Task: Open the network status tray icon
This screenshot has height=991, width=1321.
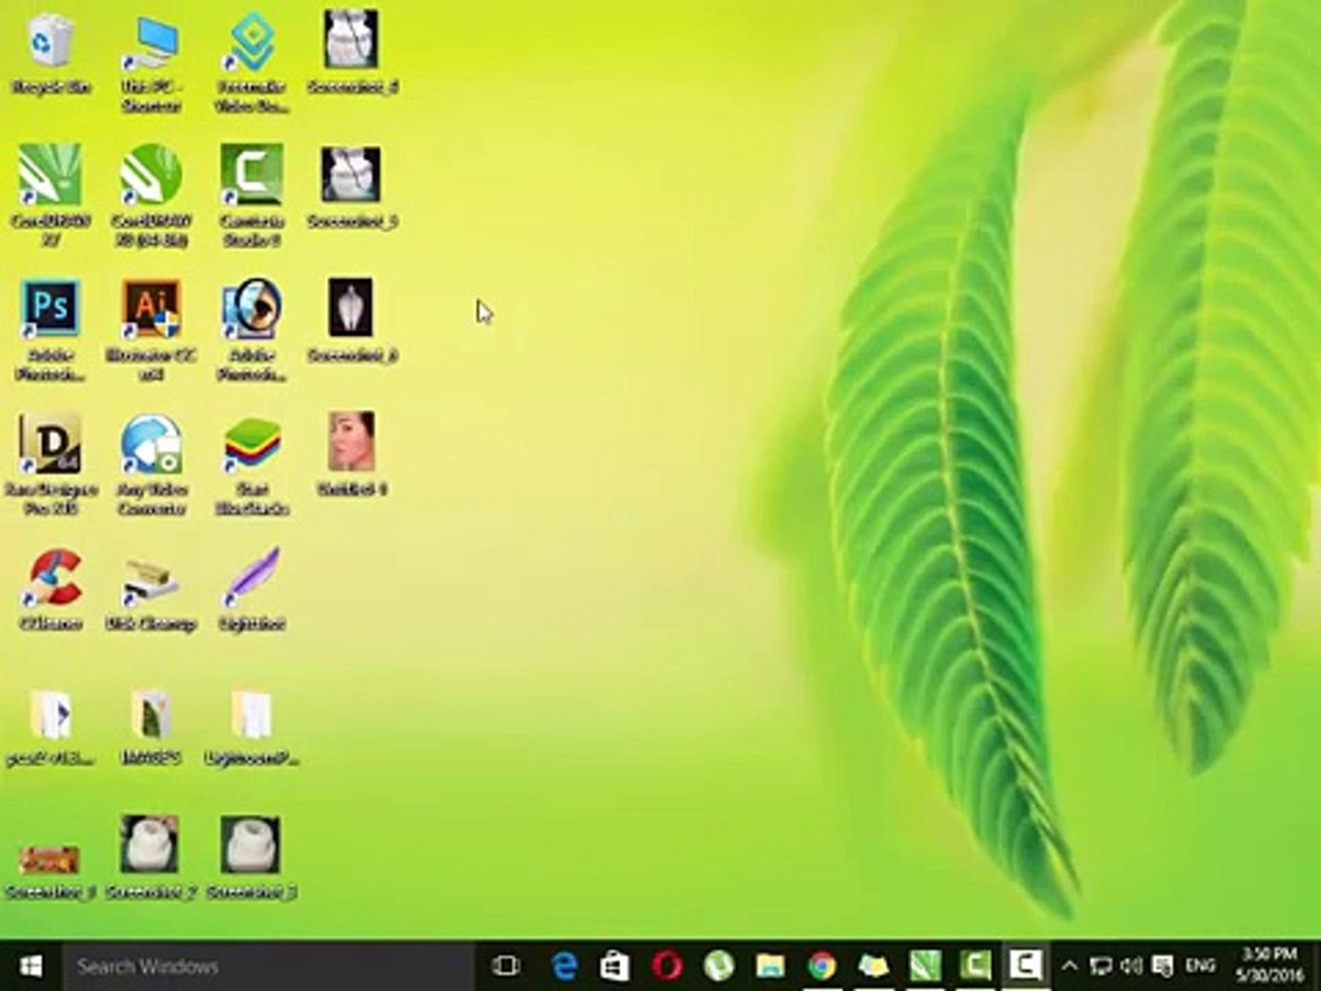Action: click(x=1101, y=966)
